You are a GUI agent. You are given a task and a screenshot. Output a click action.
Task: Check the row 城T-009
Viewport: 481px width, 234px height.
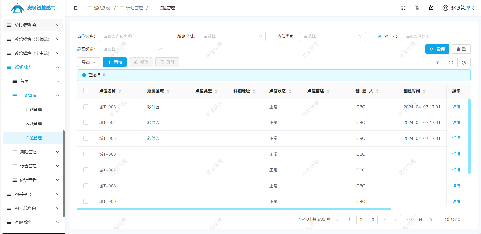tap(86, 201)
